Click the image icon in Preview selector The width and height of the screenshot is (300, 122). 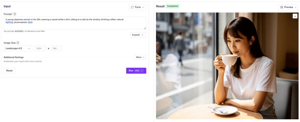pyautogui.click(x=282, y=7)
